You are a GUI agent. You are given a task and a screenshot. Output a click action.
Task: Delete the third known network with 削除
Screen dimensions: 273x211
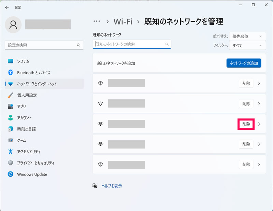click(x=246, y=124)
